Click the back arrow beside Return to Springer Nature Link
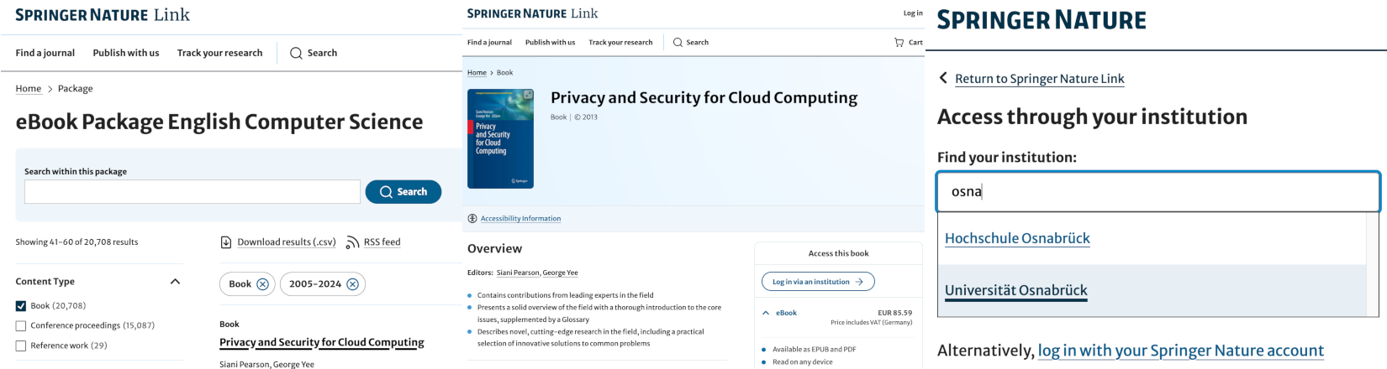 coord(943,78)
